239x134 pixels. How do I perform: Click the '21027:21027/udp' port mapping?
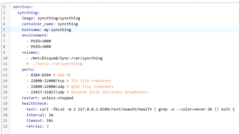click(47, 92)
